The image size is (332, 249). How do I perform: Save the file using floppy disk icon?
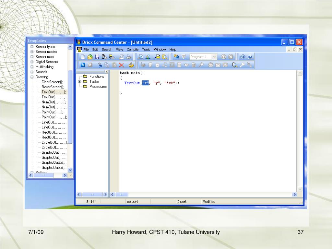[x=97, y=57]
